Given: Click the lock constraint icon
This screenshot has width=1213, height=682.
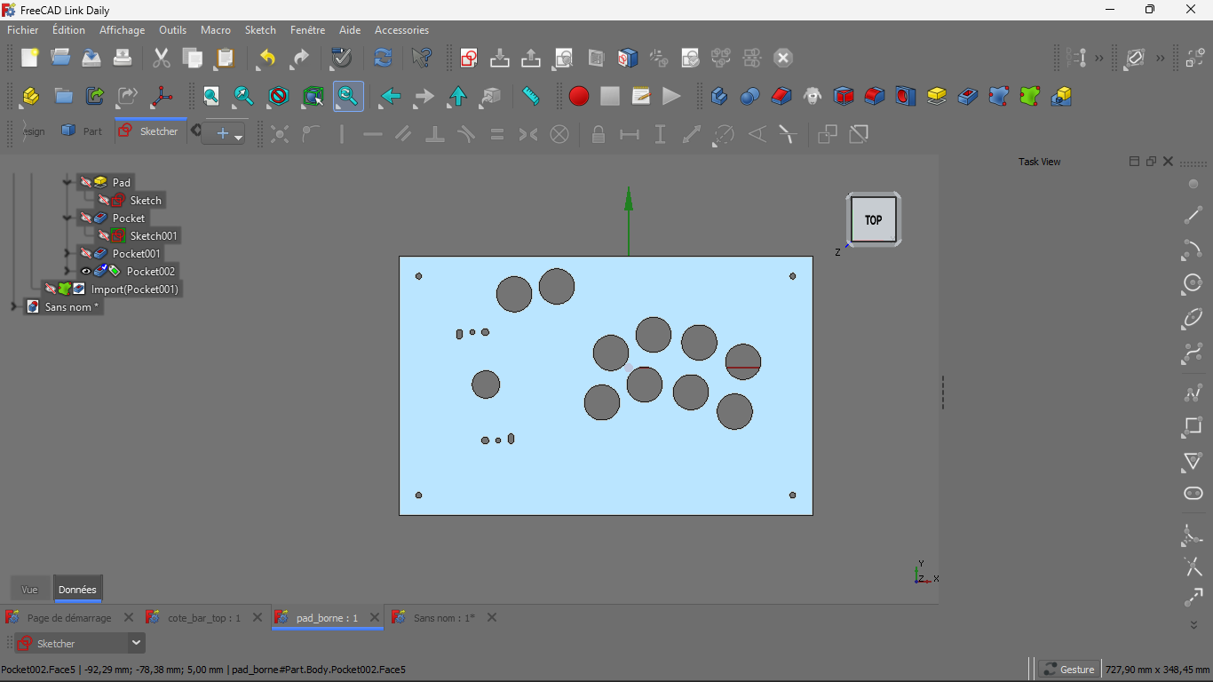Looking at the screenshot, I should pos(599,134).
